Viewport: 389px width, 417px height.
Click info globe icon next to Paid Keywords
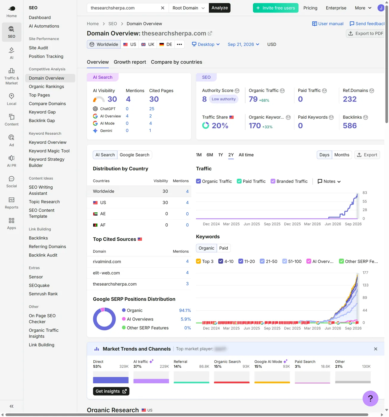coord(331,117)
